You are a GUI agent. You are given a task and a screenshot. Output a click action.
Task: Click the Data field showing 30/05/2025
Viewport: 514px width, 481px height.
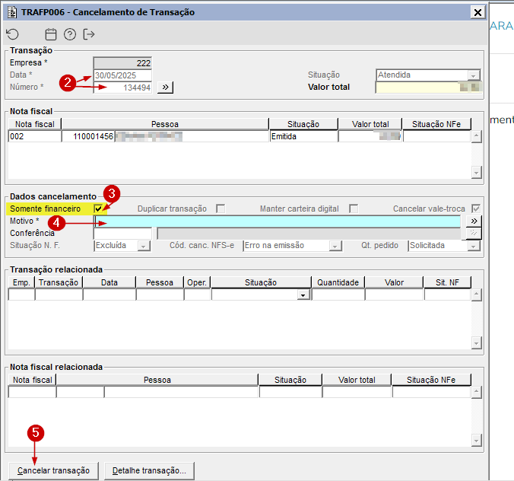[122, 75]
